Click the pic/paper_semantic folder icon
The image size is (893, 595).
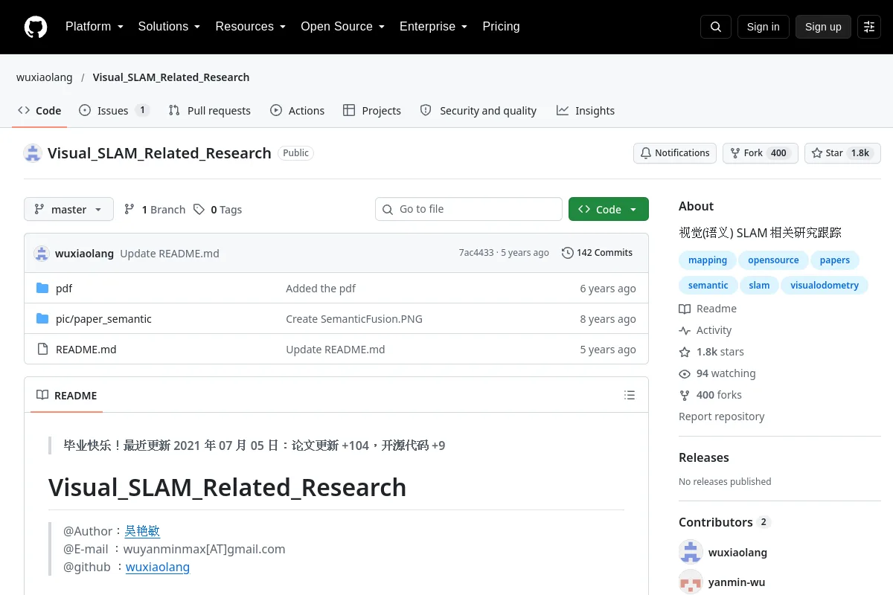[42, 319]
